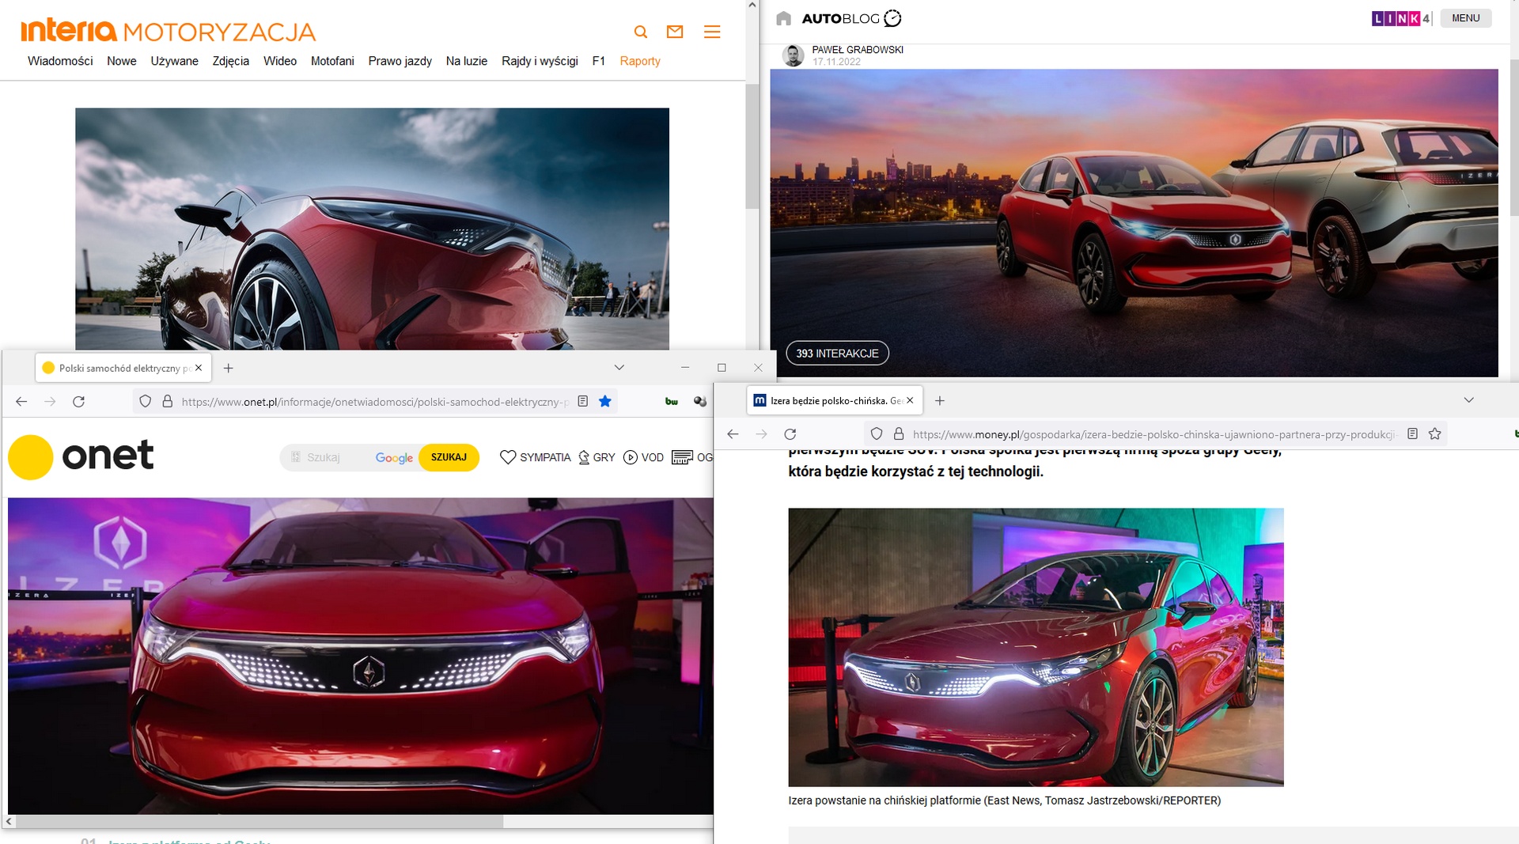Click the yellow SZUKAJ button
This screenshot has height=844, width=1519.
coord(449,457)
